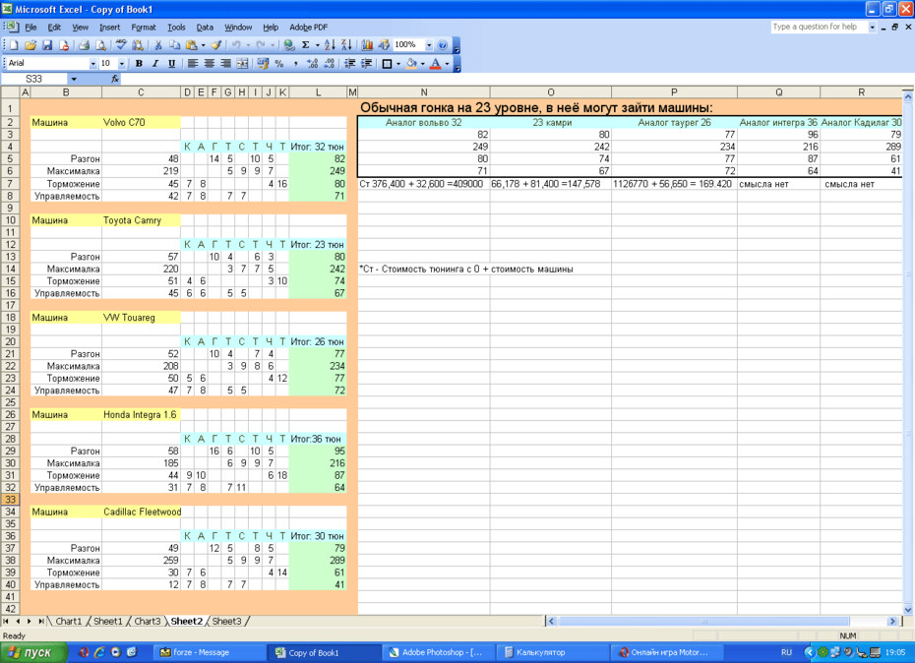Expand the Borders style arrow

(398, 64)
